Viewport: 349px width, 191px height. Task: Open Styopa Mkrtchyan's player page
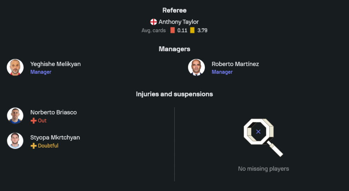55,137
